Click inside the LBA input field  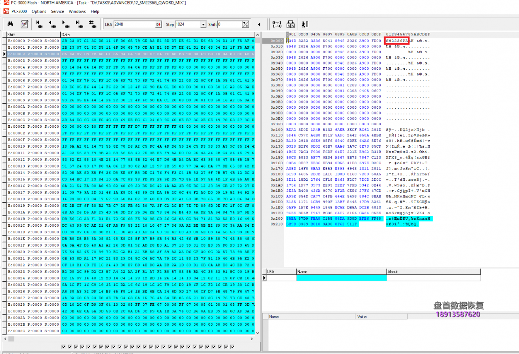click(x=134, y=24)
